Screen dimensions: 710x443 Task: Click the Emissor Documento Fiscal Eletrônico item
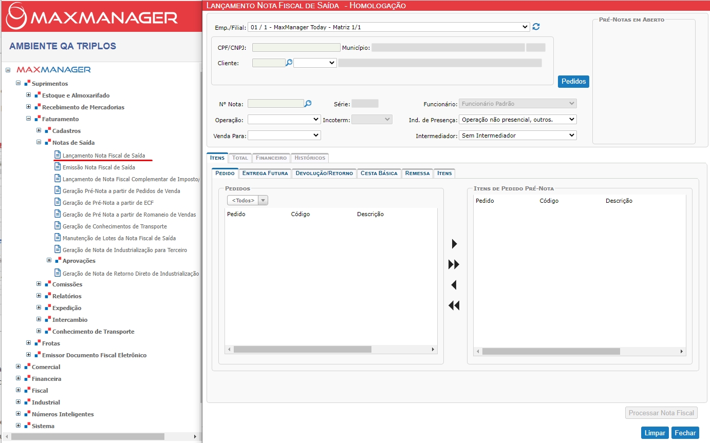(94, 355)
